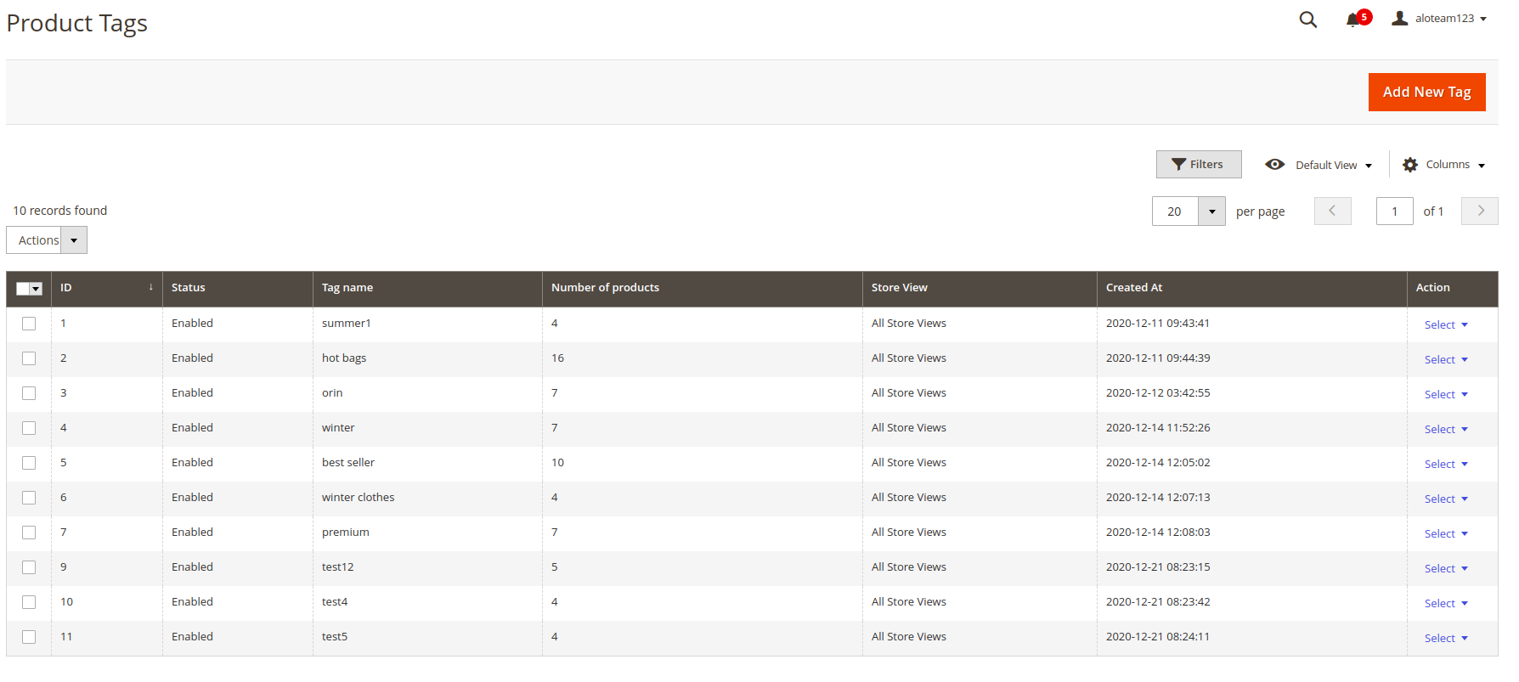Click the Add New Tag button

click(x=1426, y=92)
